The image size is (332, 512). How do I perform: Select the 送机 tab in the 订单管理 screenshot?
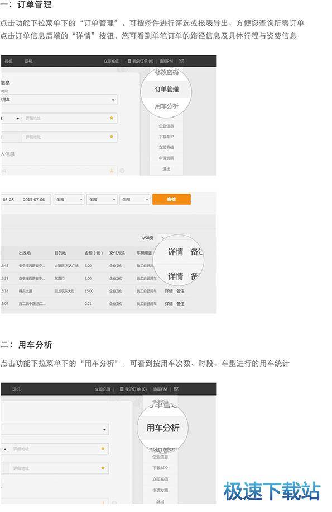(28, 61)
